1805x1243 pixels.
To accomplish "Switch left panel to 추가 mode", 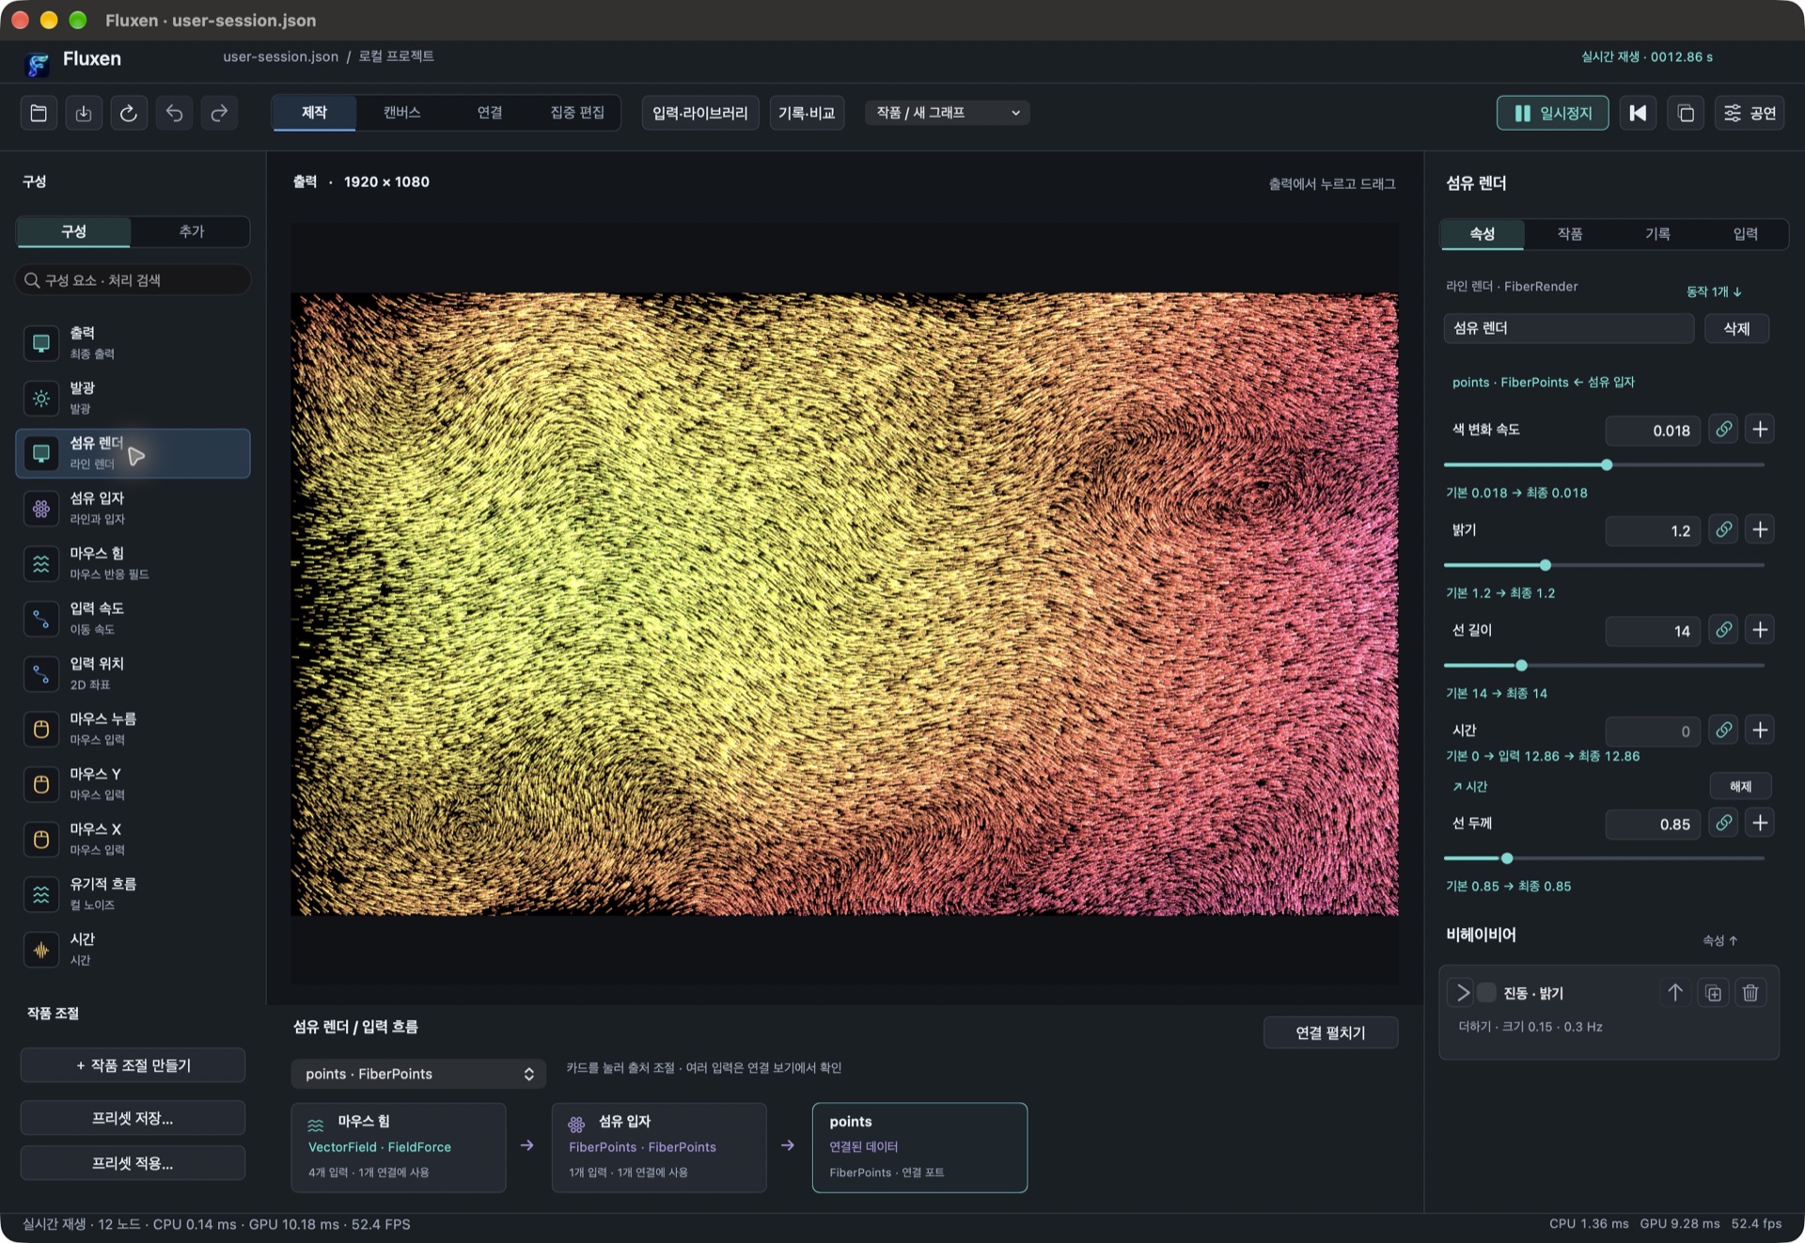I will pos(191,231).
